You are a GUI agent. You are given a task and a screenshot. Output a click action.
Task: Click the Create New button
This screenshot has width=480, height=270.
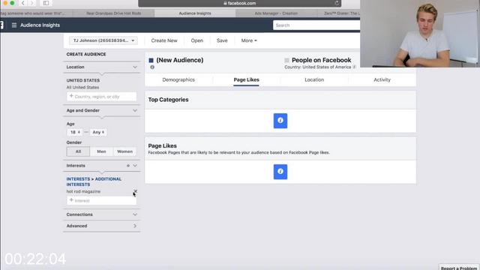click(164, 40)
